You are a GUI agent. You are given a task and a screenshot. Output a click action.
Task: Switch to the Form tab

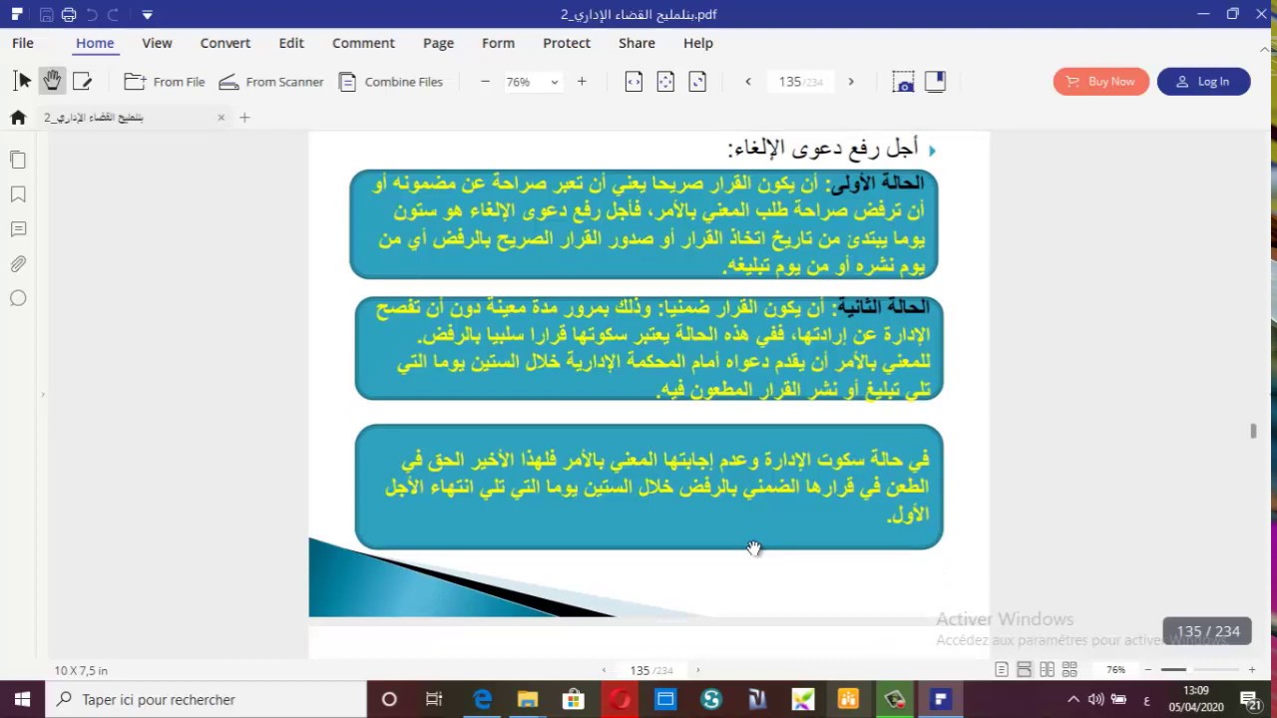click(498, 43)
